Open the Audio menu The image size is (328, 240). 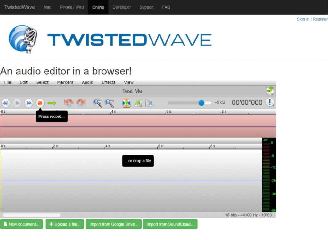tap(87, 82)
